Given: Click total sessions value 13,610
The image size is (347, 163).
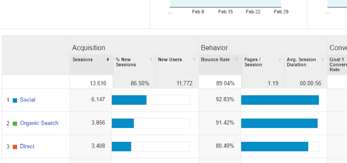Looking at the screenshot, I should point(98,84).
